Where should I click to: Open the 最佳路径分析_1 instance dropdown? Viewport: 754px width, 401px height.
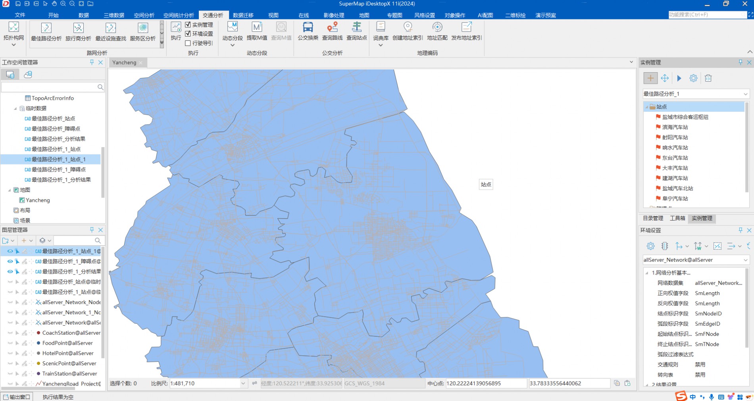(745, 94)
